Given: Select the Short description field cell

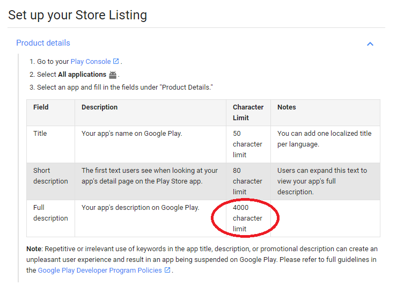Looking at the screenshot, I should [x=50, y=176].
